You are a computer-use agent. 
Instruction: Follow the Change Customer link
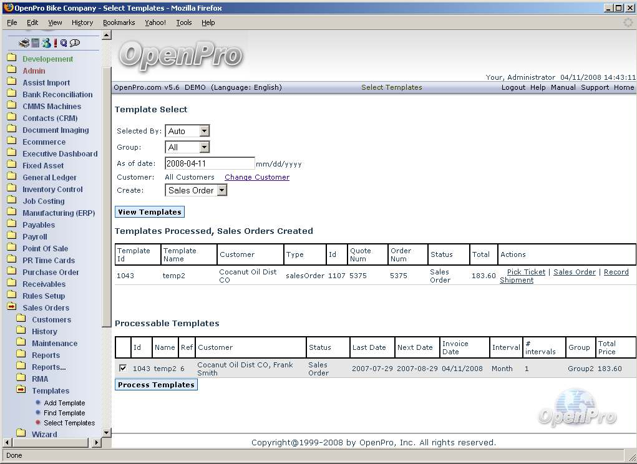point(256,177)
